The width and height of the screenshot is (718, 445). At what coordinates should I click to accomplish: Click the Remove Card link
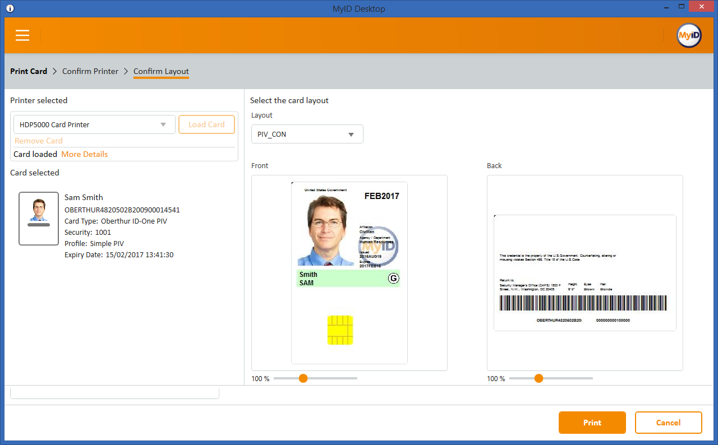(x=39, y=141)
